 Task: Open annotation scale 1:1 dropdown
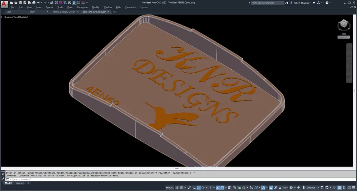pos(285,187)
